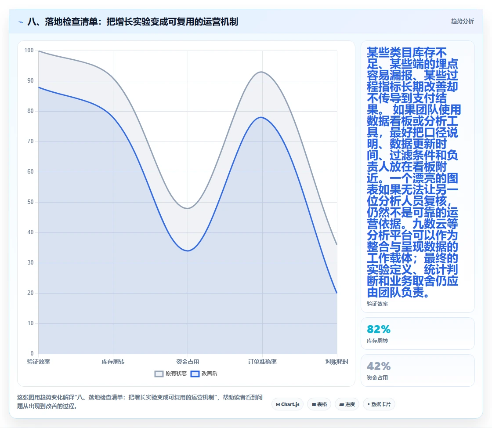Click the y-axis value 0
Screen dimensions: 492x428
(x=32, y=354)
